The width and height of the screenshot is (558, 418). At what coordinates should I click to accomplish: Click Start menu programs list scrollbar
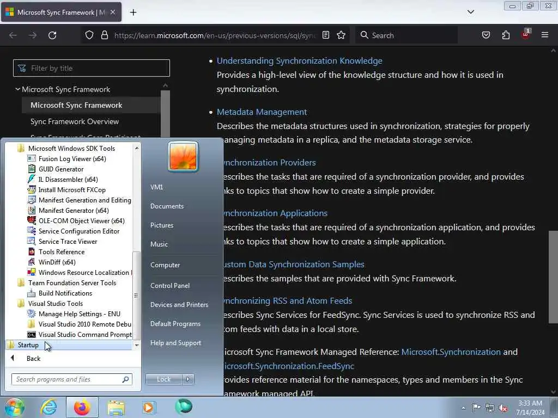[x=137, y=296]
